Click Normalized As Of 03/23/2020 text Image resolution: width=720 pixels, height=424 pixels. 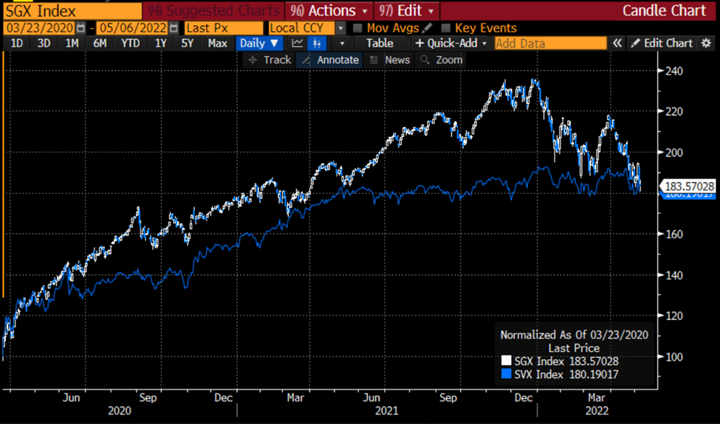(x=574, y=335)
